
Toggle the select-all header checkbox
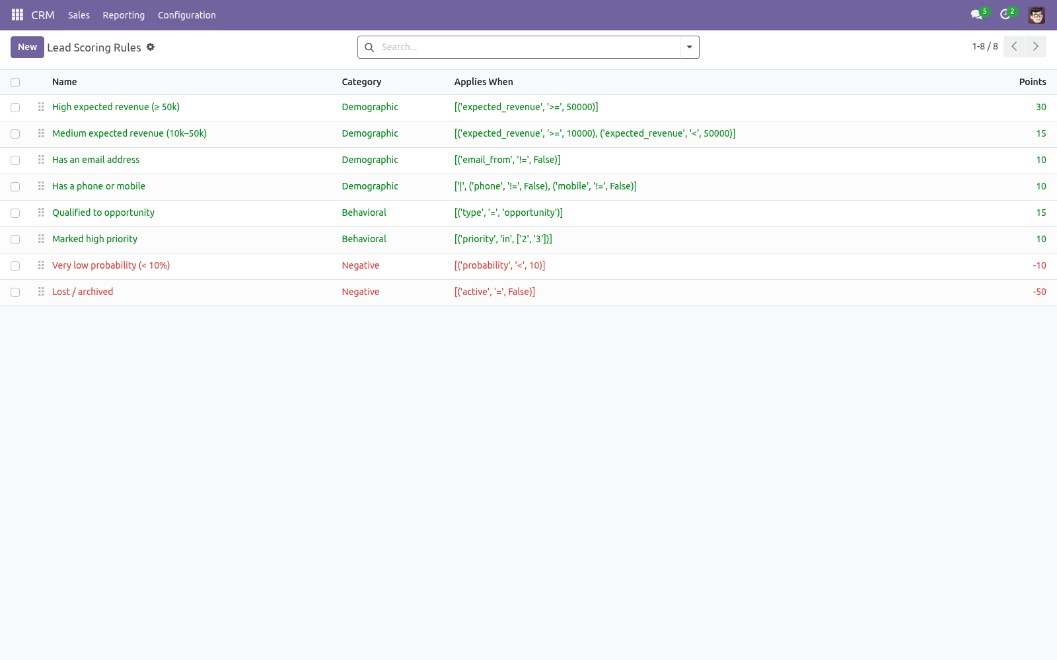coord(15,82)
